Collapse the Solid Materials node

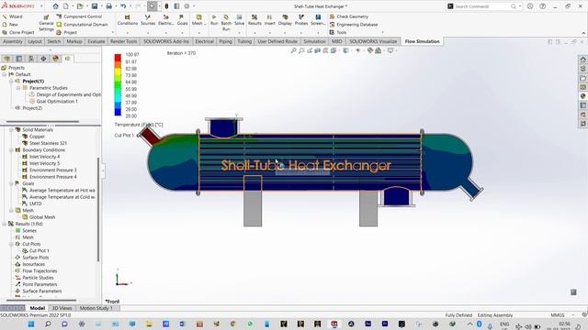(11, 130)
